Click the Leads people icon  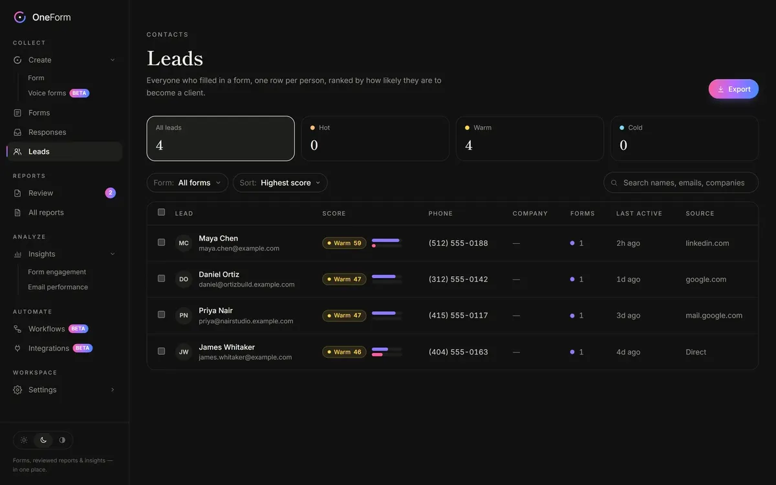17,151
